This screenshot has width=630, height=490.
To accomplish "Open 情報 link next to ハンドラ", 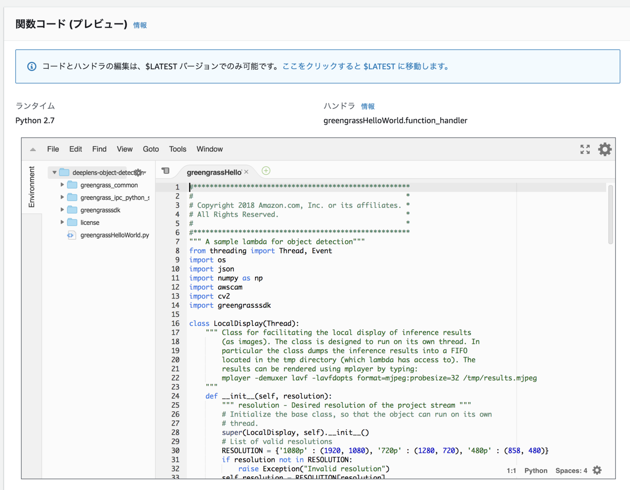I will pos(368,106).
